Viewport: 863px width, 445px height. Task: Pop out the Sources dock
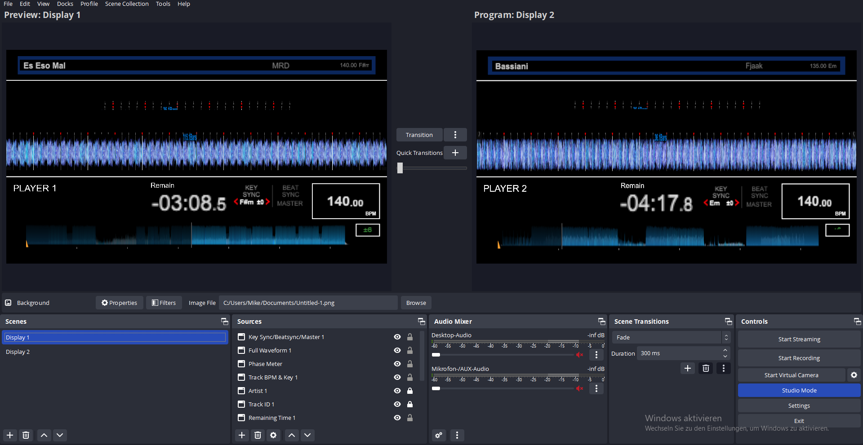422,322
